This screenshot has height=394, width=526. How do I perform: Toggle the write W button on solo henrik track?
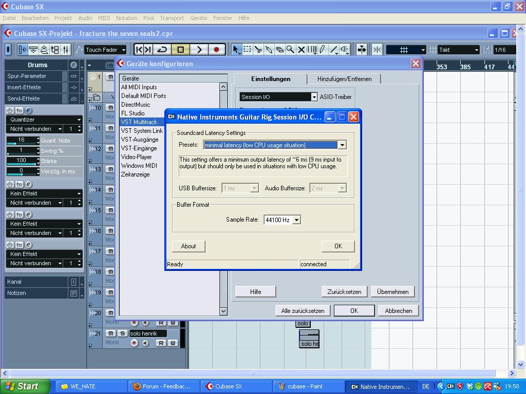(x=173, y=343)
